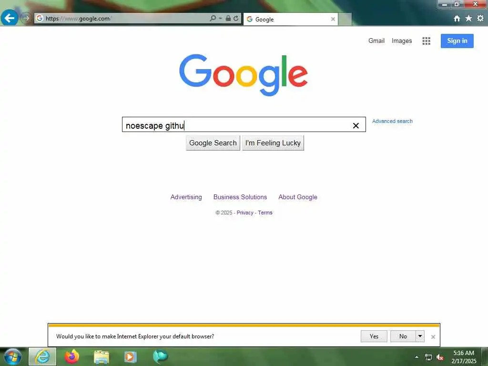The image size is (488, 366).
Task: Refresh the page with the reload icon
Action: click(x=236, y=19)
